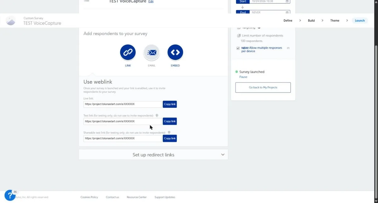The image size is (378, 203).
Task: Click Go back to My Projects
Action: (x=263, y=87)
